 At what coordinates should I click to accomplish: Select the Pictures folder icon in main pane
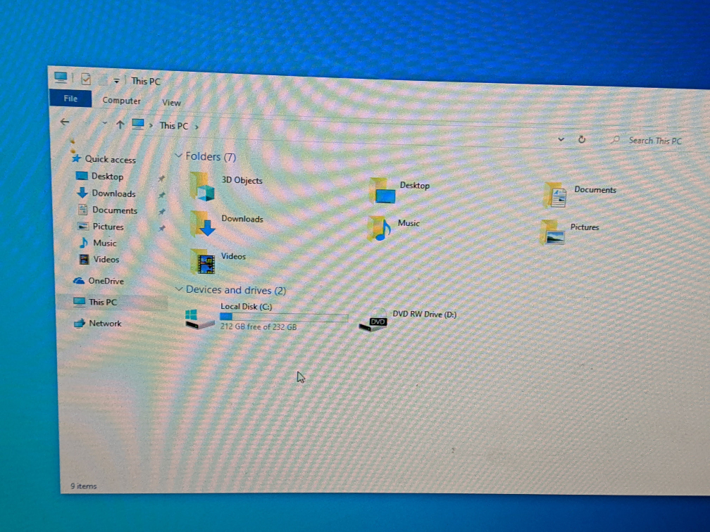click(552, 232)
